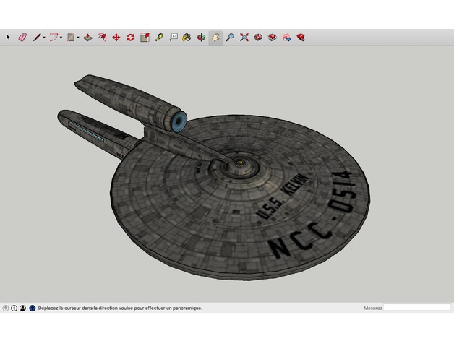Viewport: 454px width, 341px height.
Task: Click the U.S.S. KELVIN hull text
Action: tap(282, 197)
